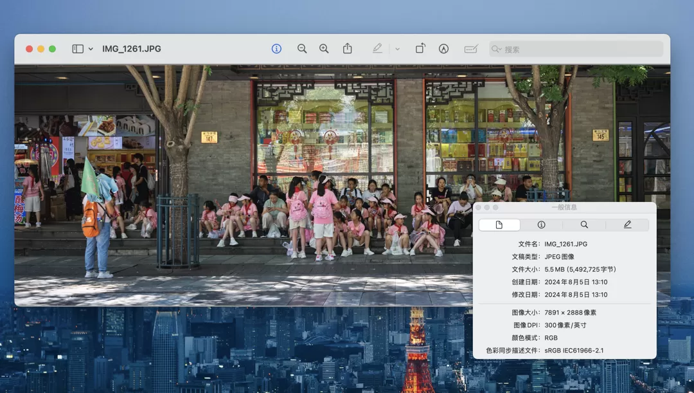Click the form filling toolbar icon
Viewport: 694px width, 393px height.
[471, 49]
